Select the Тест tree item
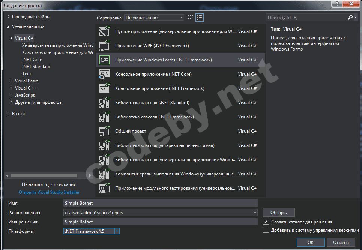Viewport: 362px width, 250px height. click(27, 74)
